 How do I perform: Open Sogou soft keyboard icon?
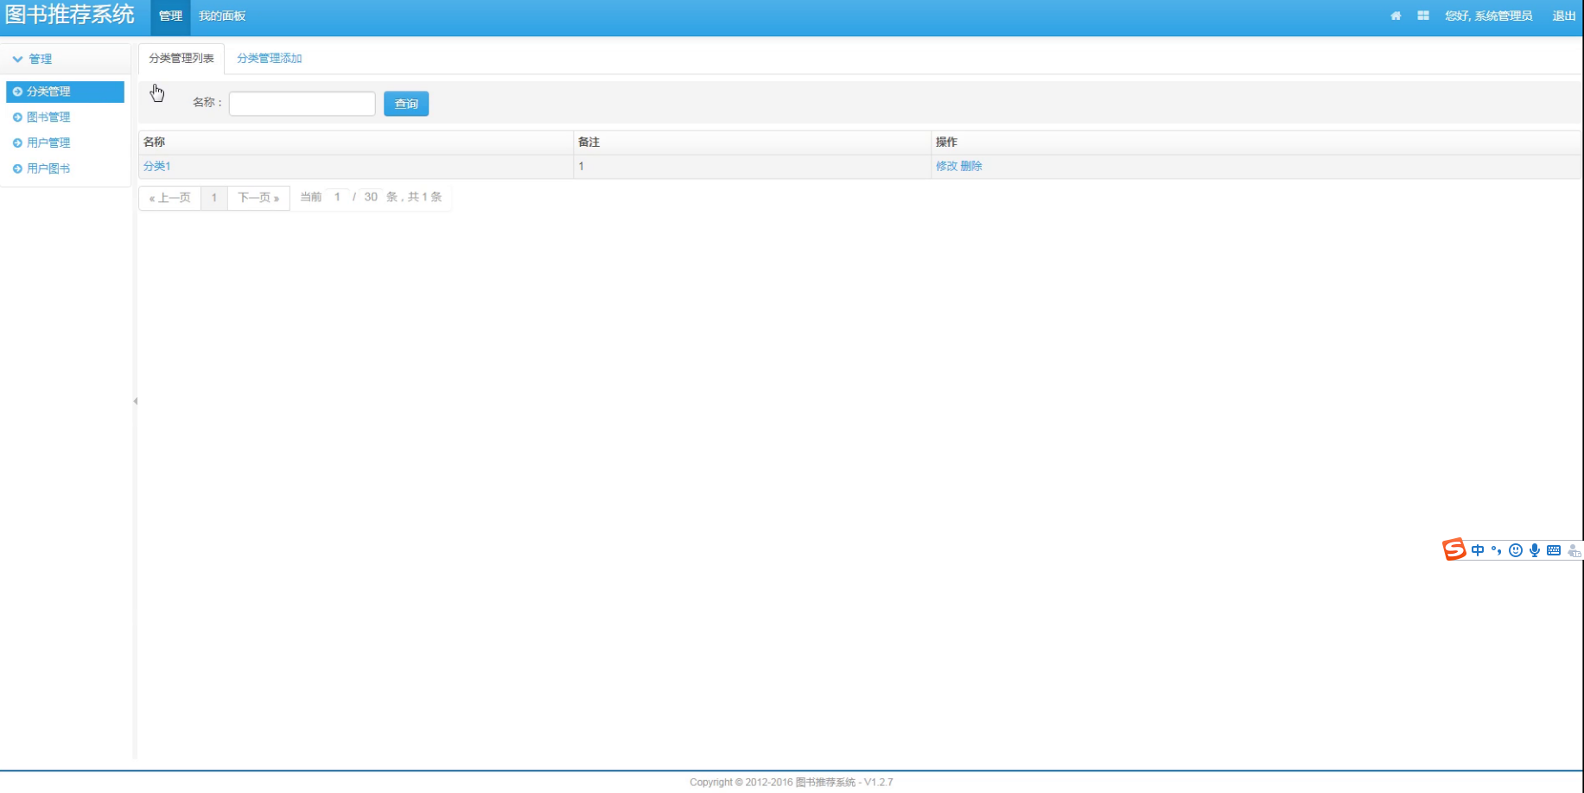1554,550
